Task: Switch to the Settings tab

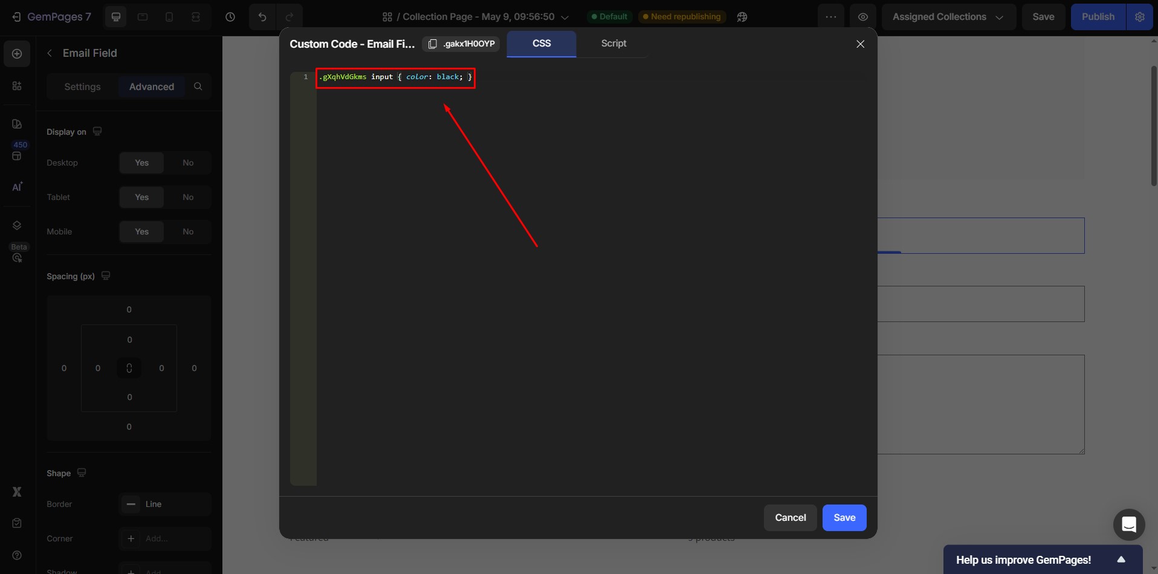Action: pos(82,86)
